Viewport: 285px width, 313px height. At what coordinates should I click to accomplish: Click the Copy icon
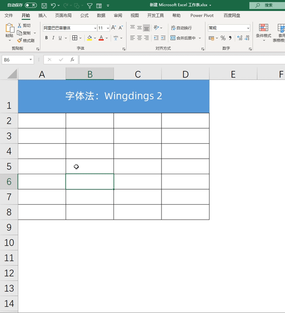pos(19,33)
